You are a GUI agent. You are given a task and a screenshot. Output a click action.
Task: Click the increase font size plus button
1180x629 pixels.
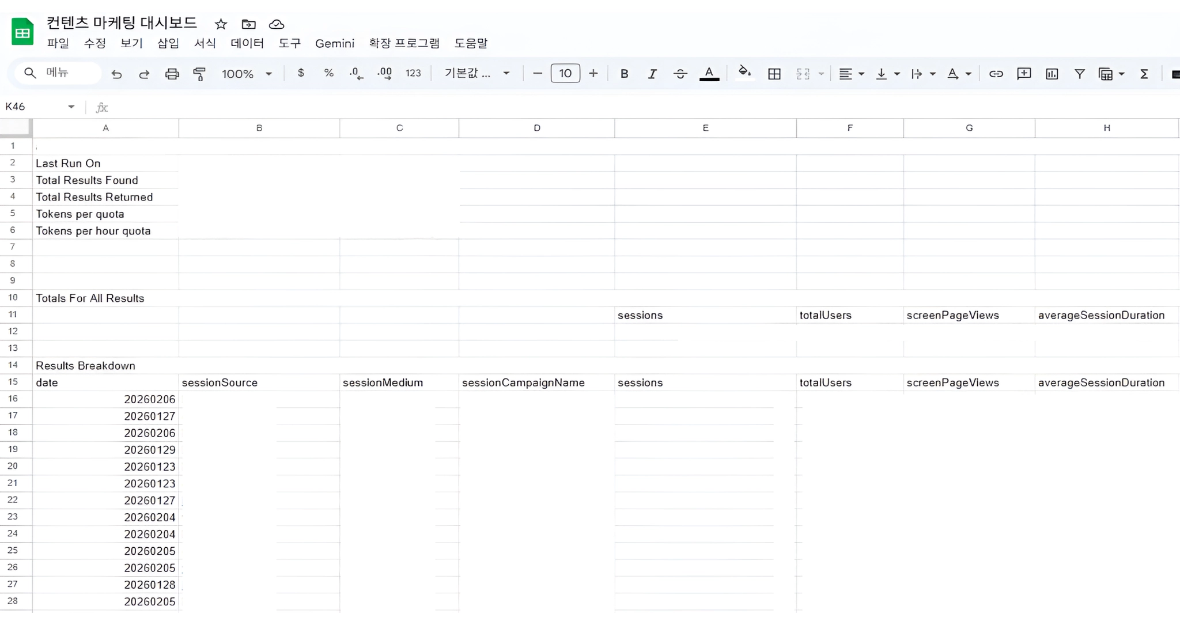593,73
